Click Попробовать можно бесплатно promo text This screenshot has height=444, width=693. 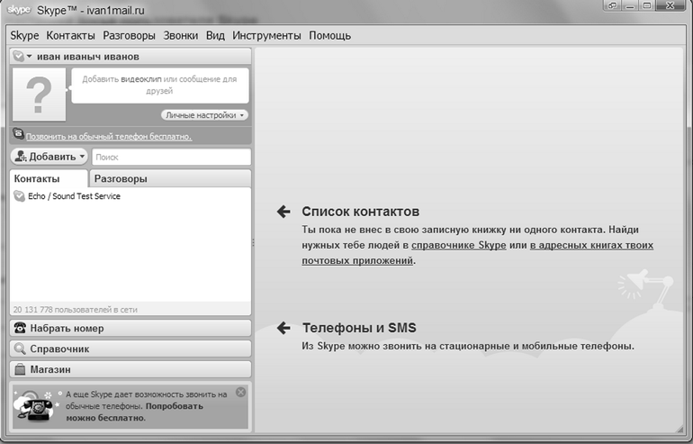(x=134, y=412)
